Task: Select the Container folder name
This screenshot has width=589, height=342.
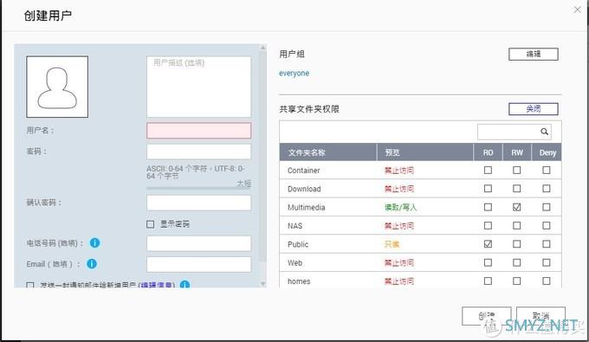Action: [303, 171]
